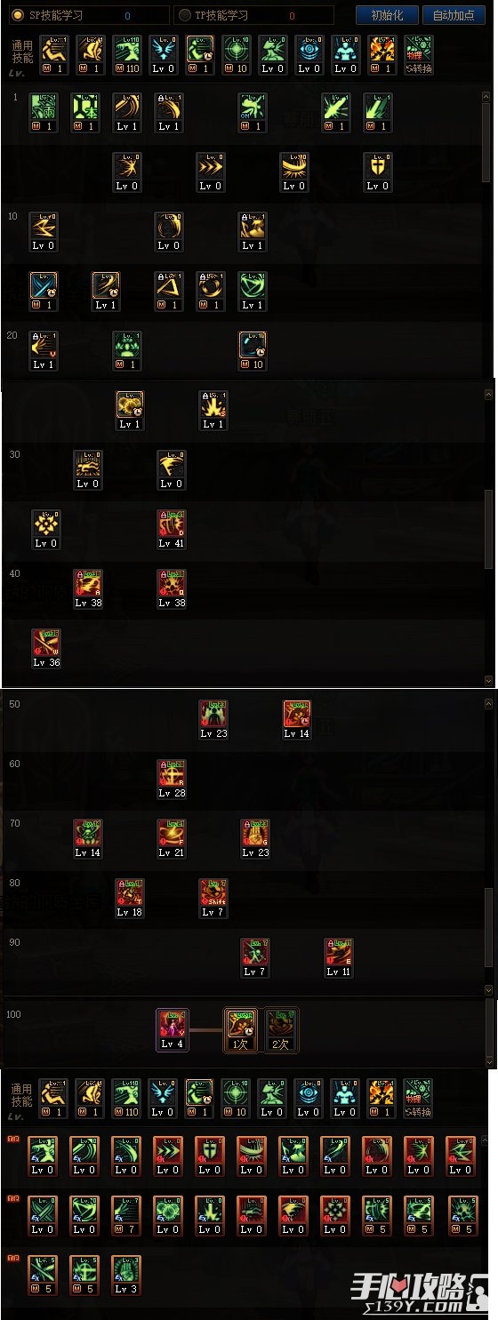Screen dimensions: 498x1320
Task: Select the SP技能学习 radio button
Action: pyautogui.click(x=18, y=15)
